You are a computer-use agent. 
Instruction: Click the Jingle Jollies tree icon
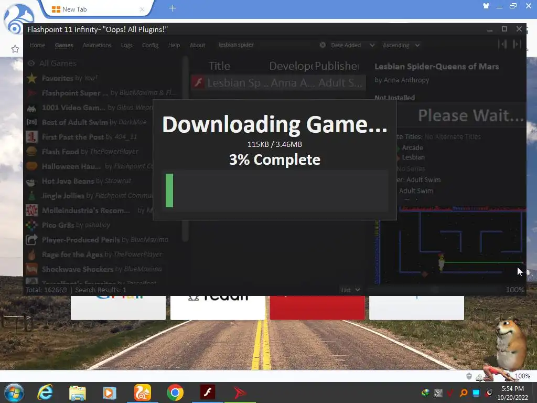tap(31, 196)
